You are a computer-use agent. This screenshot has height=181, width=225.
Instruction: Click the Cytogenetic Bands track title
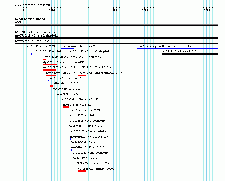30,19
